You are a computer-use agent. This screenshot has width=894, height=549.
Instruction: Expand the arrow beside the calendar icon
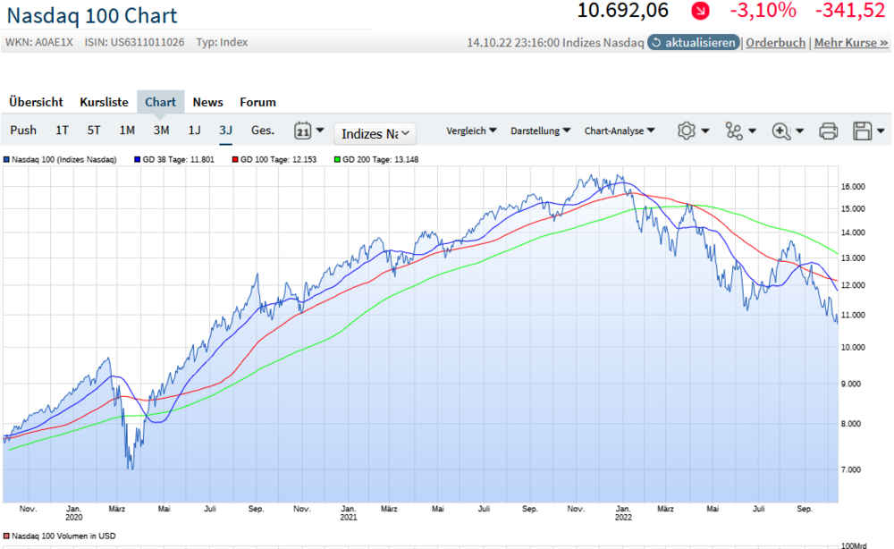click(x=320, y=131)
